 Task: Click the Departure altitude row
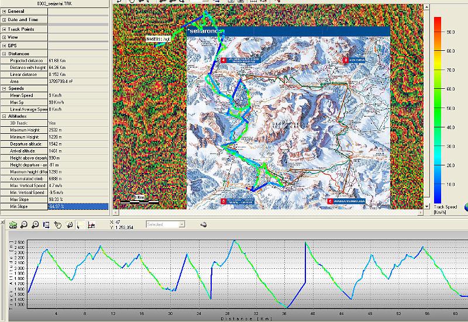[x=54, y=144]
